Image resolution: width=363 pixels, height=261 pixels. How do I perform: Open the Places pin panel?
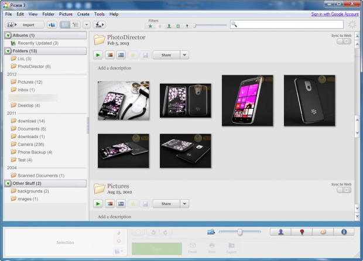tap(302, 232)
